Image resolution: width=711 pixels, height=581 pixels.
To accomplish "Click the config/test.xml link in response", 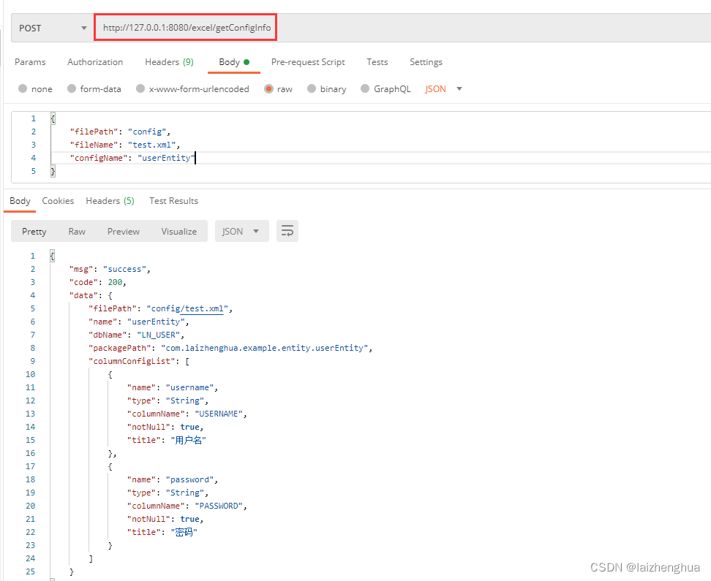I will click(x=203, y=308).
